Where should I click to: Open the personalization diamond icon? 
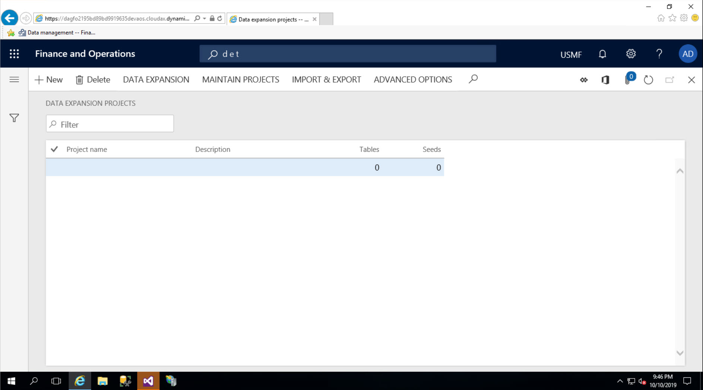click(584, 80)
